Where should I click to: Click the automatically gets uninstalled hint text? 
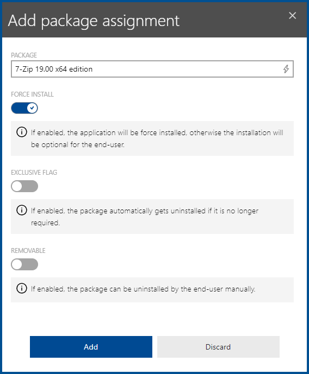coord(145,217)
